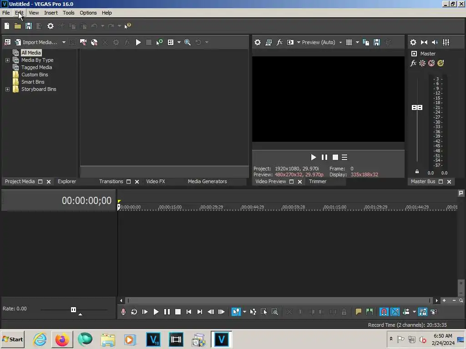Click the playback Rate slider handle
The image size is (466, 349).
coord(73,310)
